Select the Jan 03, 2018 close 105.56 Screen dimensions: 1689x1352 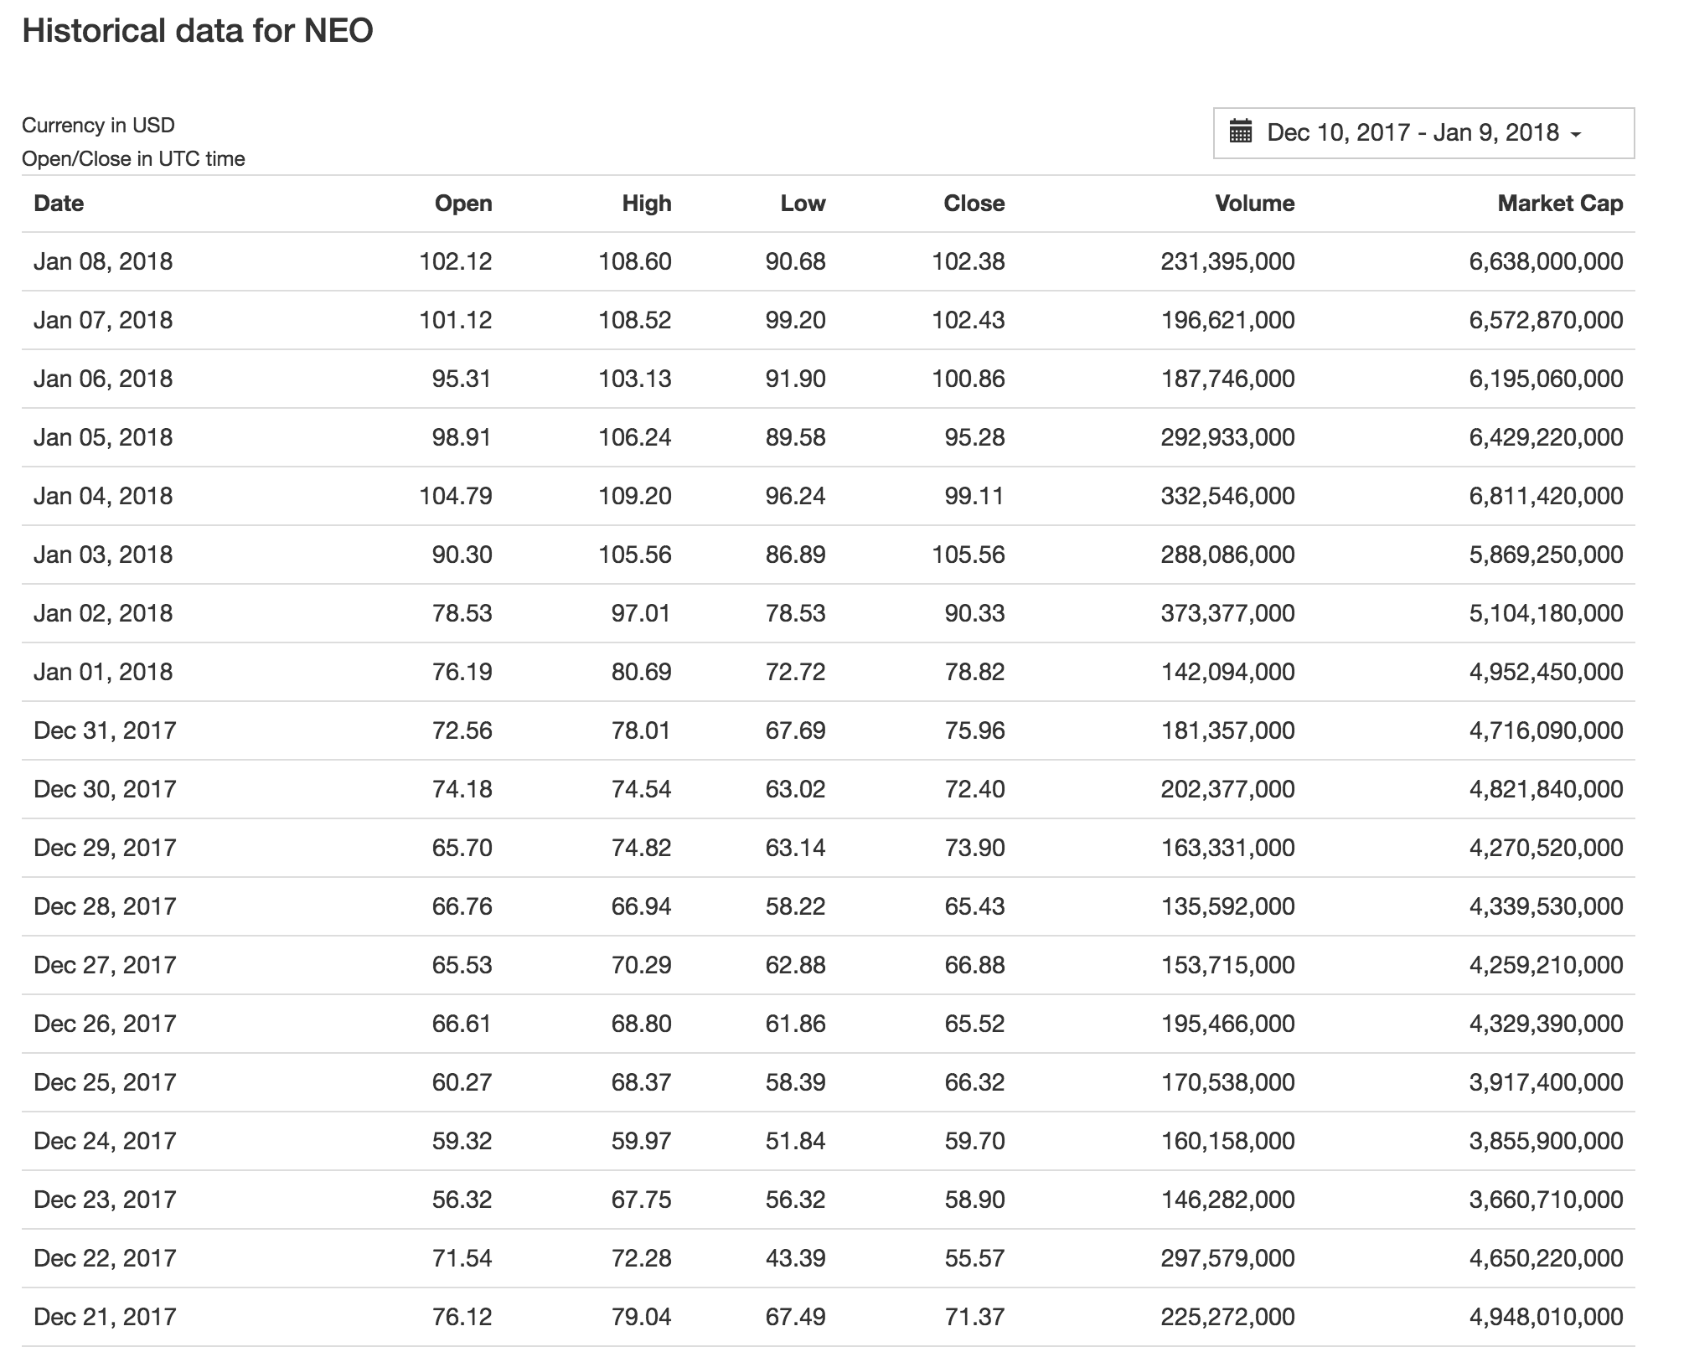968,555
